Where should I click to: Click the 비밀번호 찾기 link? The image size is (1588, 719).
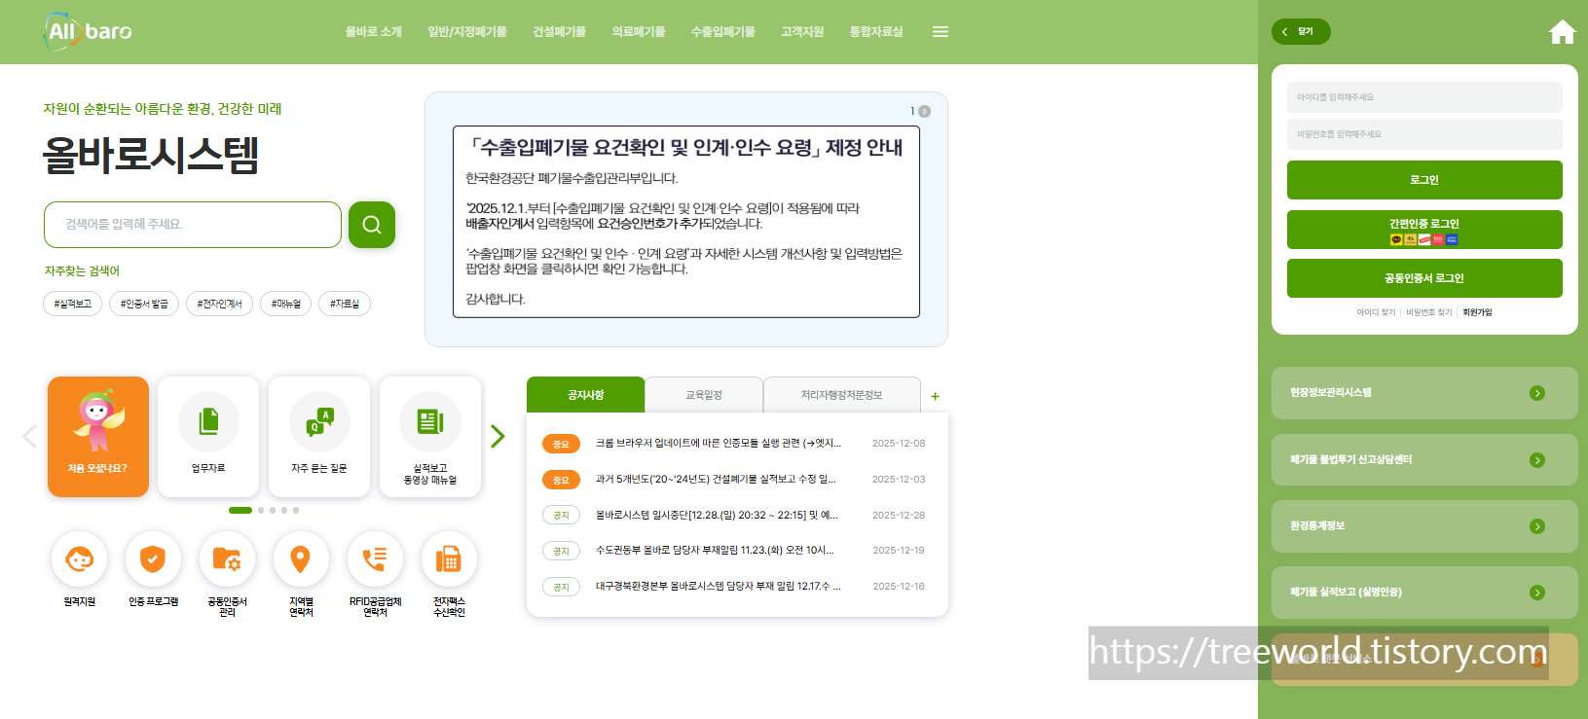point(1428,312)
